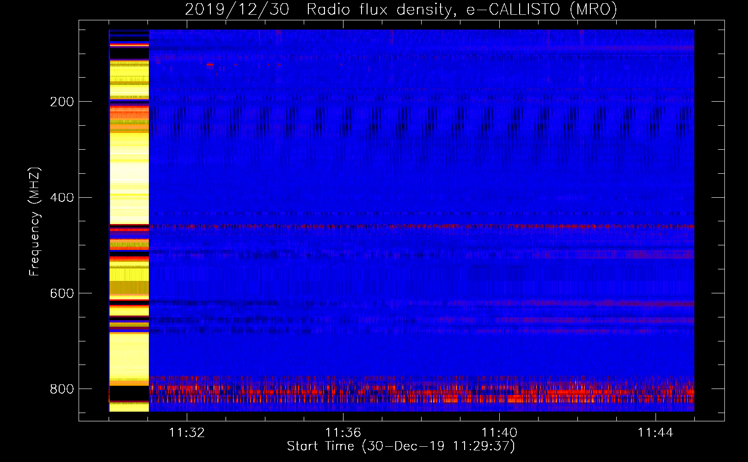Click the 11:40 time tick label
The width and height of the screenshot is (748, 462).
click(x=499, y=433)
